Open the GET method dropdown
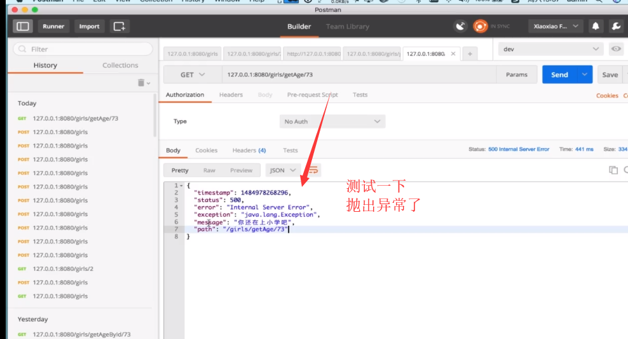Viewport: 628px width, 339px height. point(193,74)
